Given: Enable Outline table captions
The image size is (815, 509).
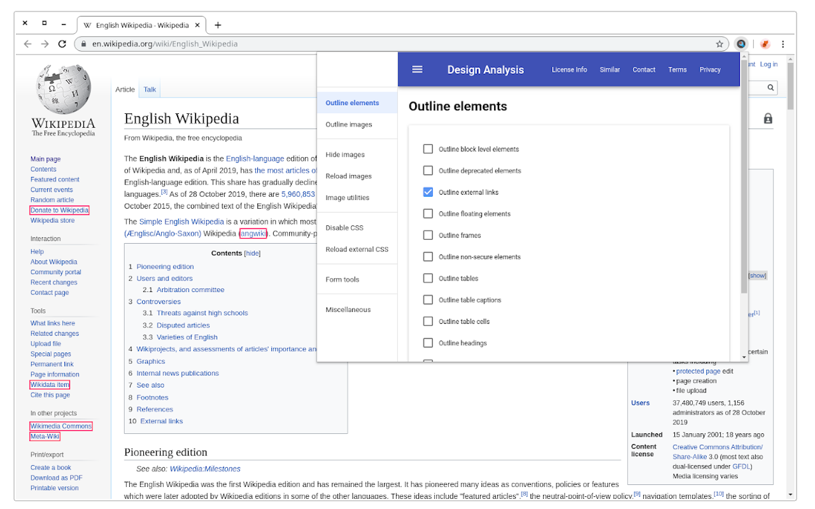Looking at the screenshot, I should pos(428,300).
